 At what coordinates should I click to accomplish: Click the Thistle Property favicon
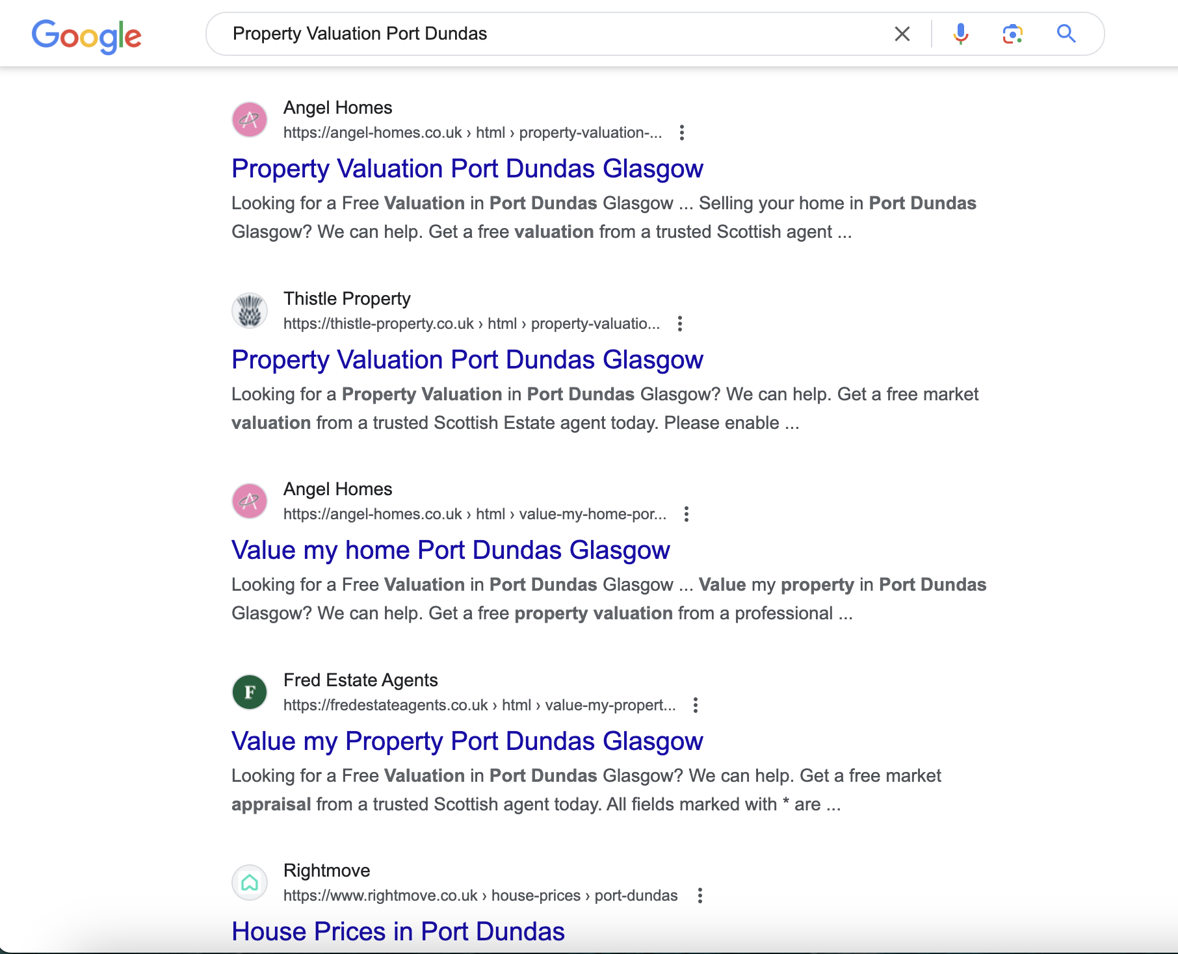(x=250, y=311)
